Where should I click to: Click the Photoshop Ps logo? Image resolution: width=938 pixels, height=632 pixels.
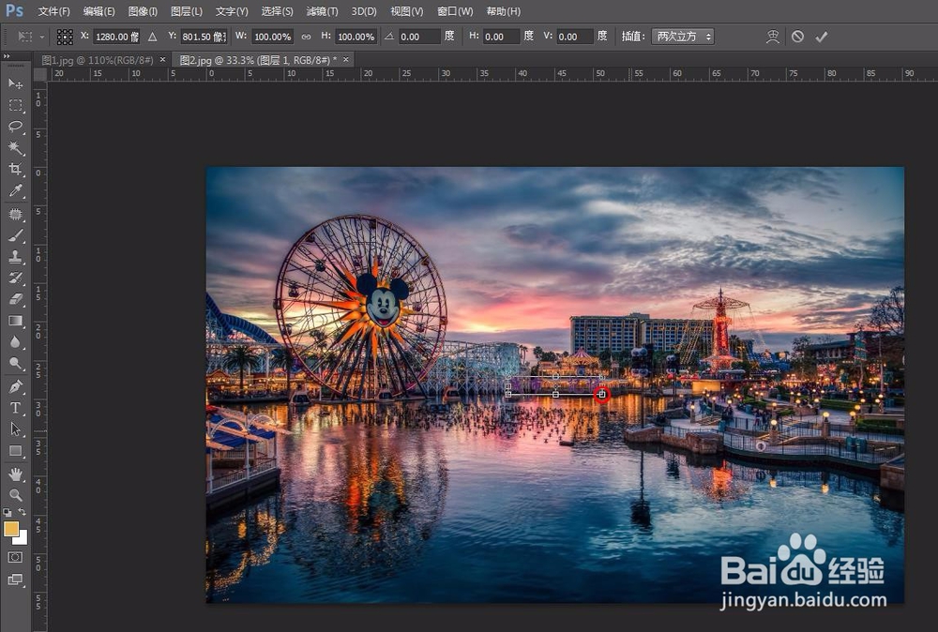[x=14, y=10]
